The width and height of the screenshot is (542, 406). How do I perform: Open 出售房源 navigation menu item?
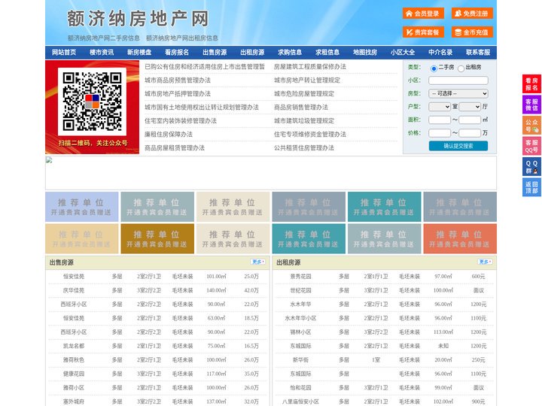215,53
